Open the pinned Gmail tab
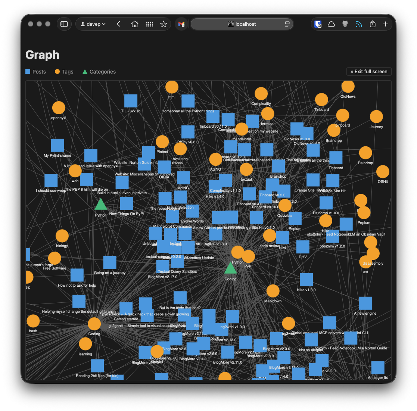 181,24
